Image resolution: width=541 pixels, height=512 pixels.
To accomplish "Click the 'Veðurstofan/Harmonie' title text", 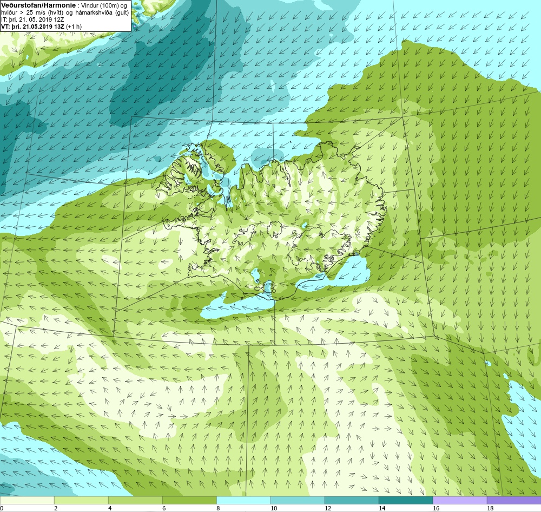I will pos(38,5).
